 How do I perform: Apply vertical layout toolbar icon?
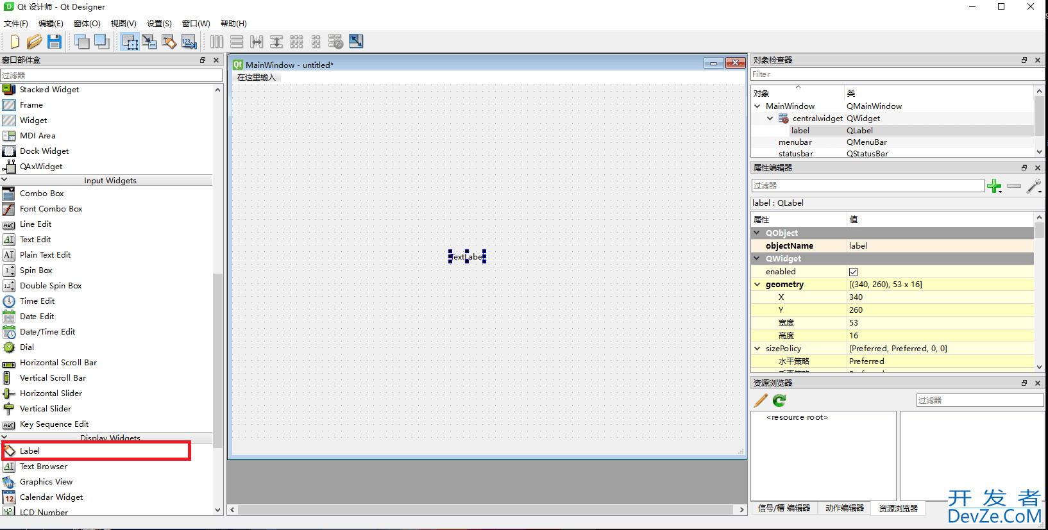pos(237,42)
